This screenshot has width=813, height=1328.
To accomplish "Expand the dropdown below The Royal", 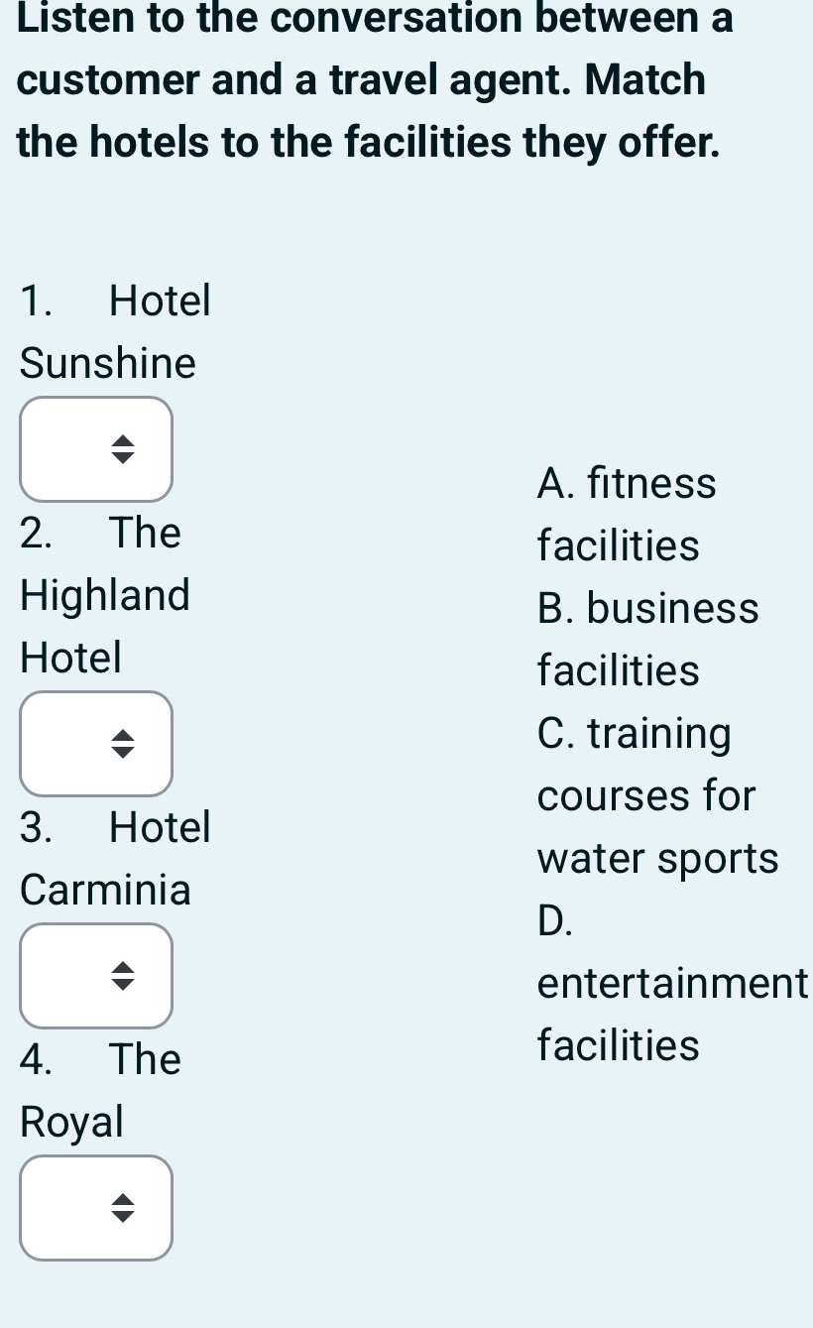I will (x=96, y=1208).
